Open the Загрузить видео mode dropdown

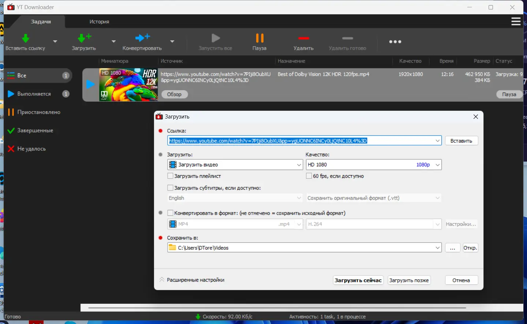235,165
